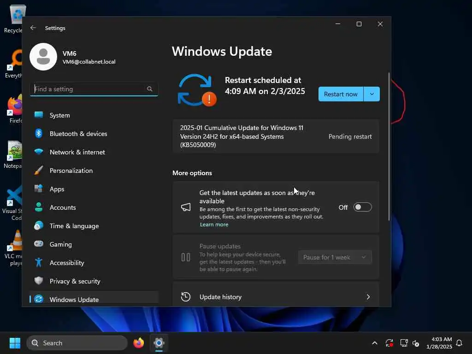Select Accounts in sidebar
Viewport: 472px width, 354px height.
(94, 207)
